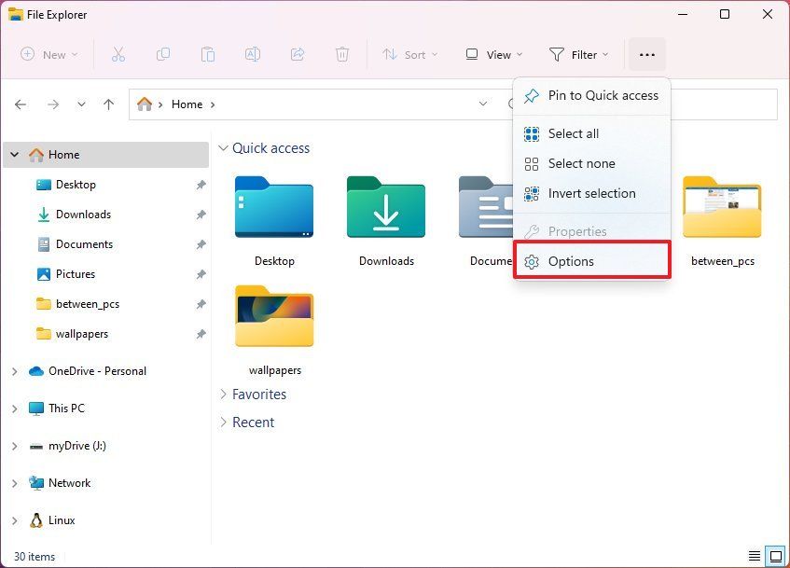790x568 pixels.
Task: Click the Forward navigation button
Action: click(53, 104)
